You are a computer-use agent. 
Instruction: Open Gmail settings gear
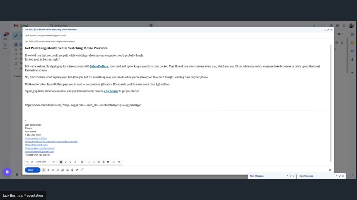point(337,26)
